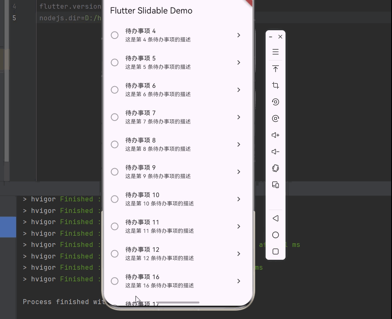Open 待办事项 9 via its chevron
392x319 pixels.
click(x=239, y=172)
